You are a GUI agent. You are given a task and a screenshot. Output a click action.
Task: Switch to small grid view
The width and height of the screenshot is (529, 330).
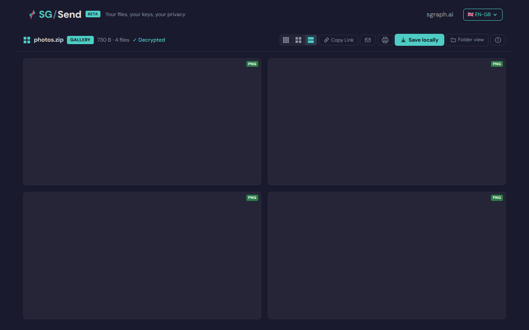(x=286, y=40)
